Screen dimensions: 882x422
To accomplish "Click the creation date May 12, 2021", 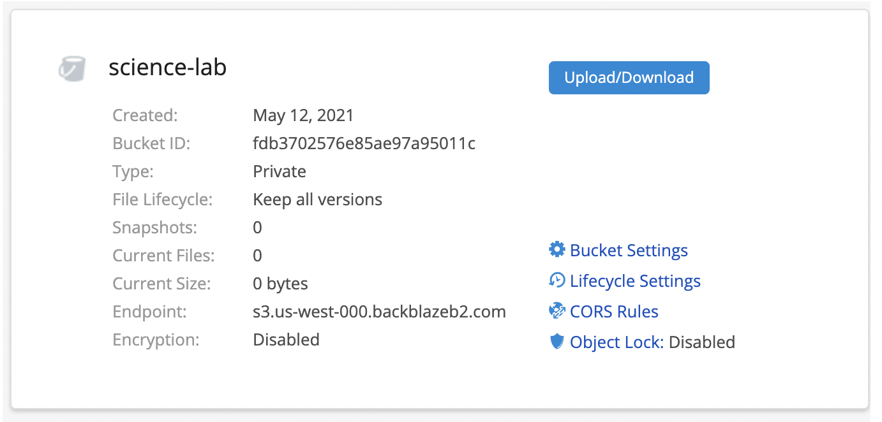I will (303, 115).
